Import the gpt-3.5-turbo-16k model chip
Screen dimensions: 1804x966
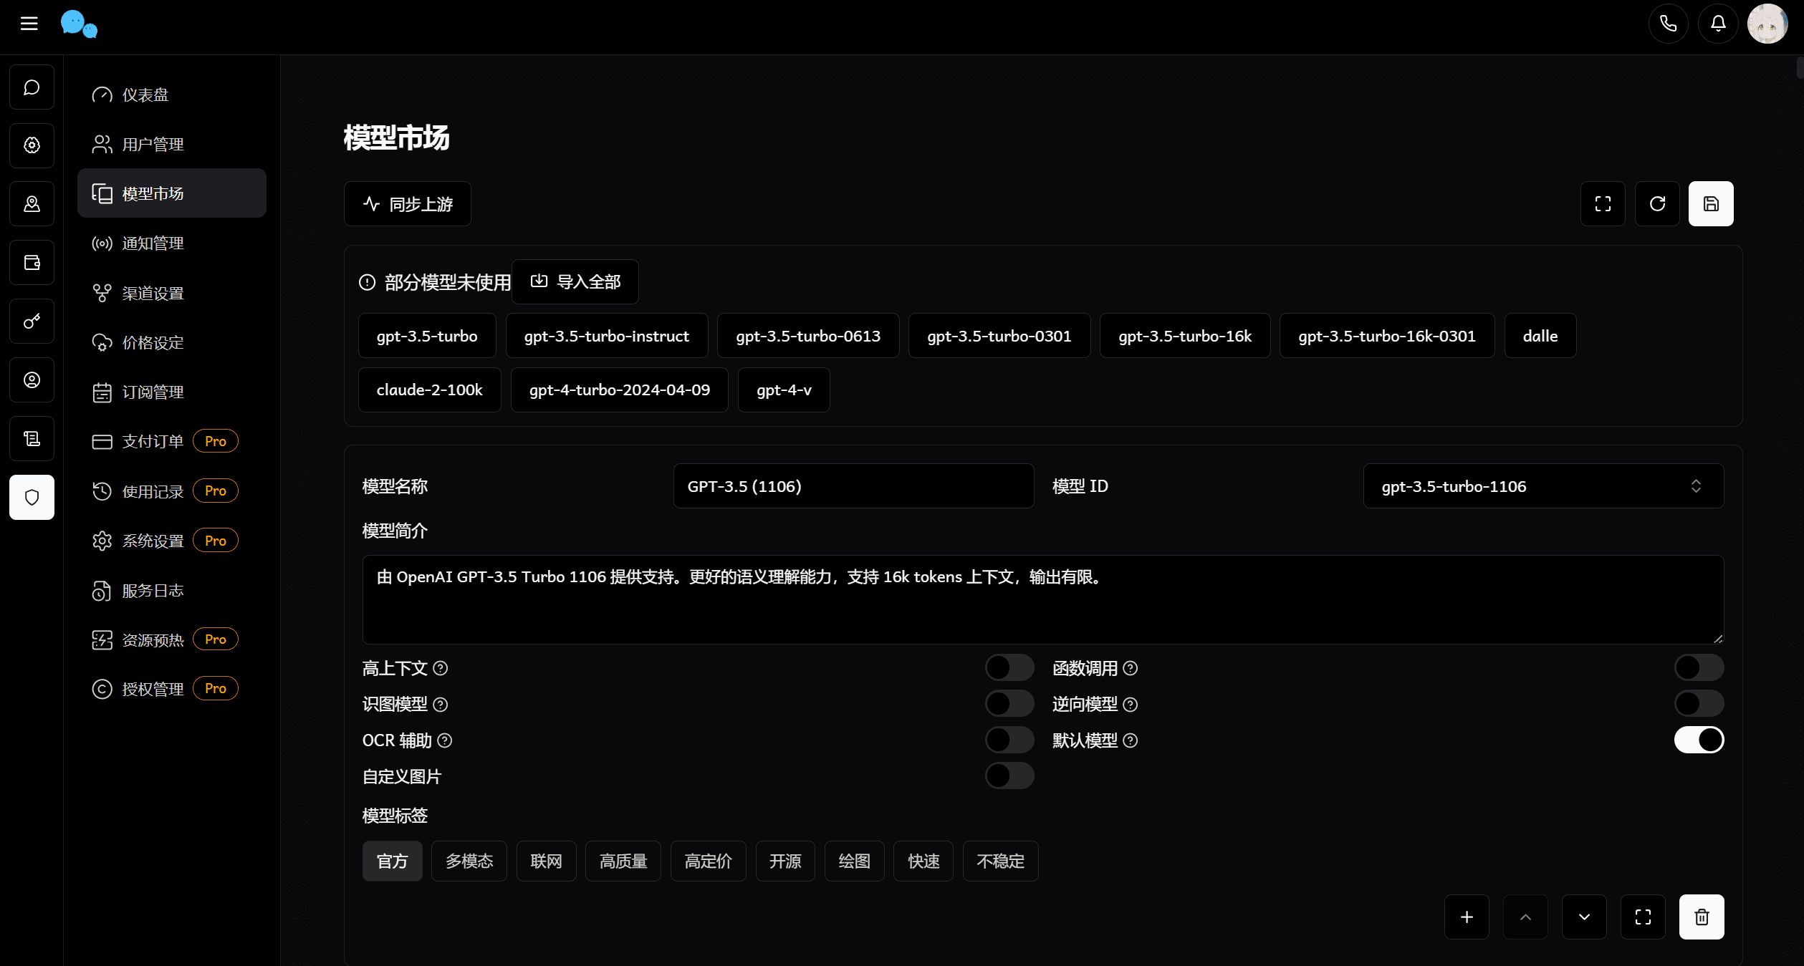tap(1185, 336)
